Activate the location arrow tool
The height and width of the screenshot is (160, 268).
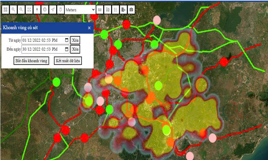[x=53, y=10]
